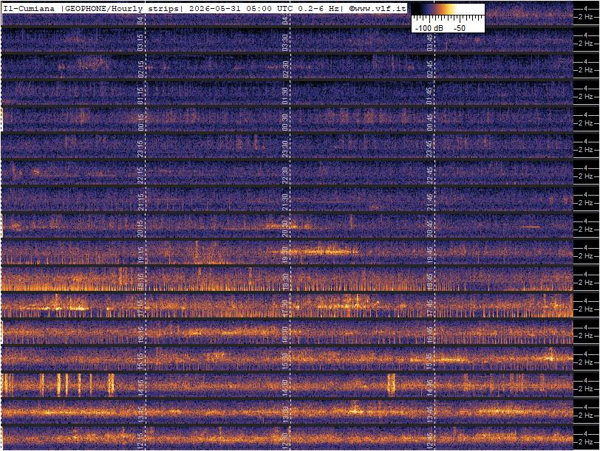Click the 4 axis tick label on 15:45 strip

tap(586, 354)
